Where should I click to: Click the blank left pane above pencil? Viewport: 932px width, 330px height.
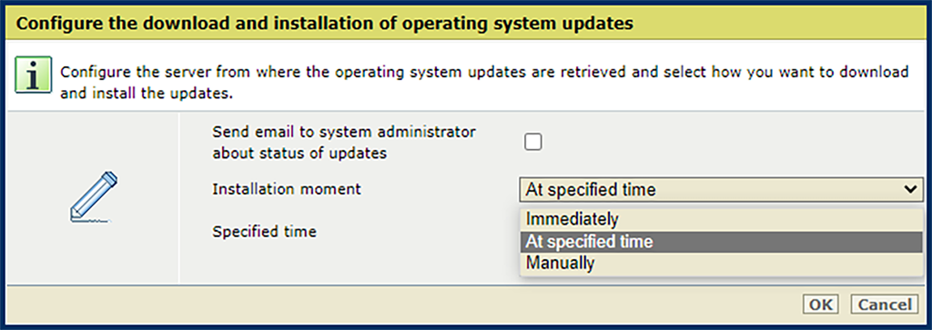point(94,141)
